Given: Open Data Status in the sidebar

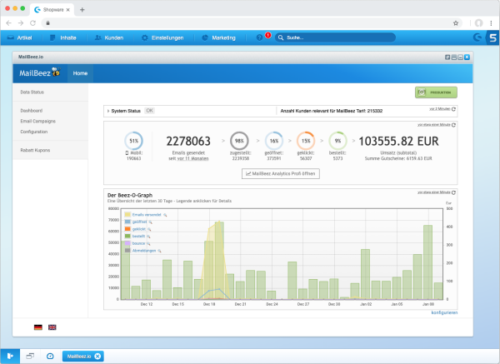Looking at the screenshot, I should point(32,92).
